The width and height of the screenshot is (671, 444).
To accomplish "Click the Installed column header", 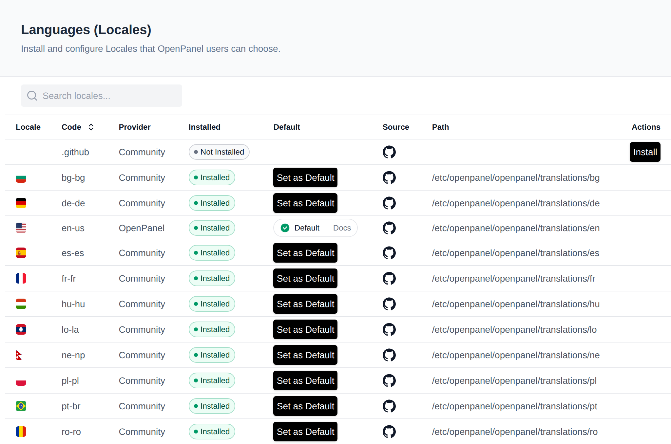I will coord(204,127).
